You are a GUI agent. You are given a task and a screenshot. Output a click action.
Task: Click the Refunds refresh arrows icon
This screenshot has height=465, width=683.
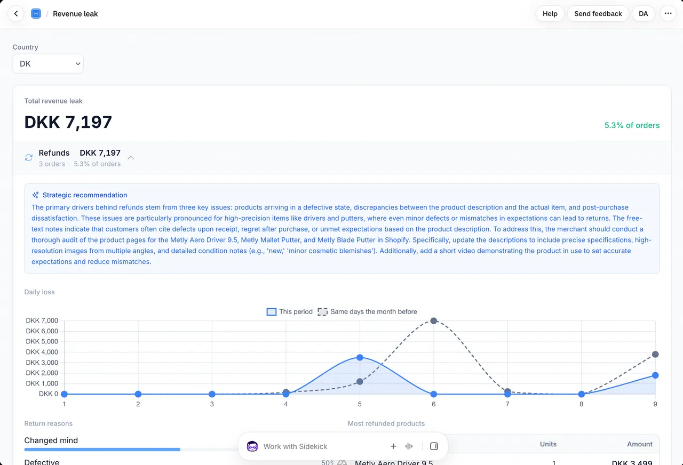(29, 158)
